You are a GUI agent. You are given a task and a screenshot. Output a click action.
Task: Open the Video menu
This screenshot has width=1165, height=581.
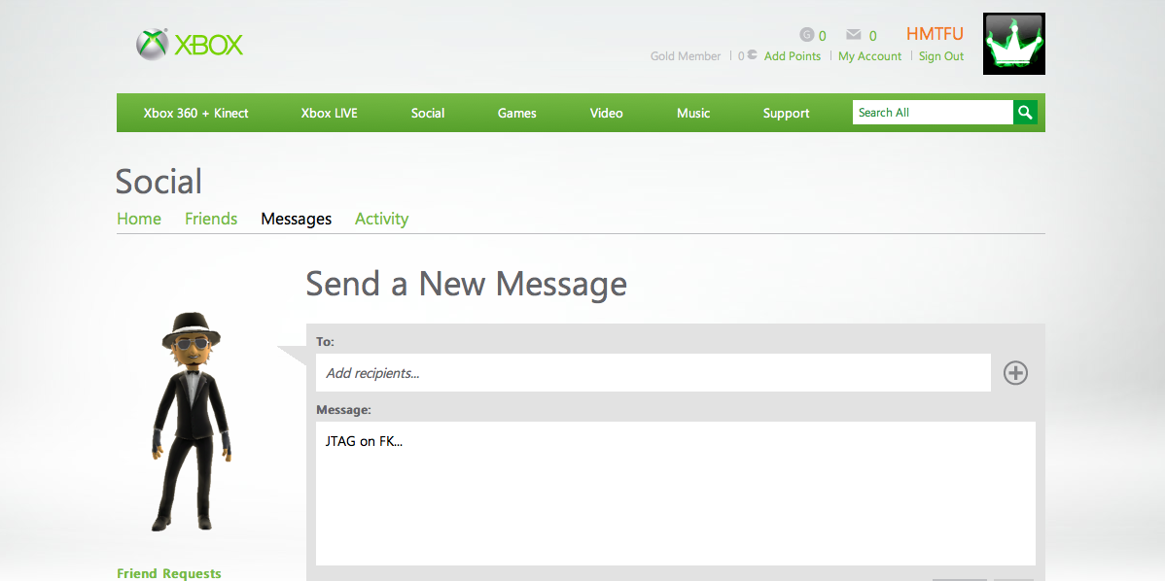[x=606, y=113]
